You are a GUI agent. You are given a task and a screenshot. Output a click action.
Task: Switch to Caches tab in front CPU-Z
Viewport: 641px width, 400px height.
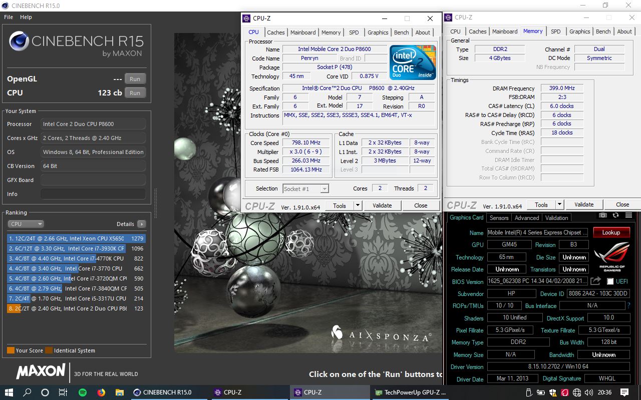(275, 32)
